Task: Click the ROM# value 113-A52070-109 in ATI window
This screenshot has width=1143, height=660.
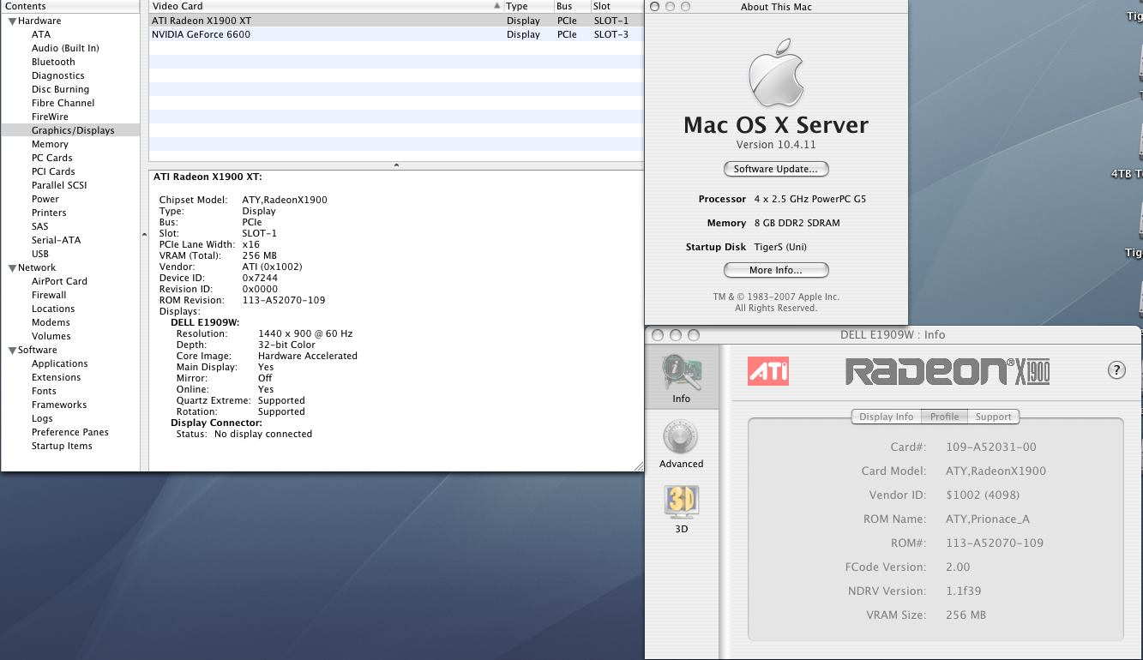Action: click(x=995, y=543)
